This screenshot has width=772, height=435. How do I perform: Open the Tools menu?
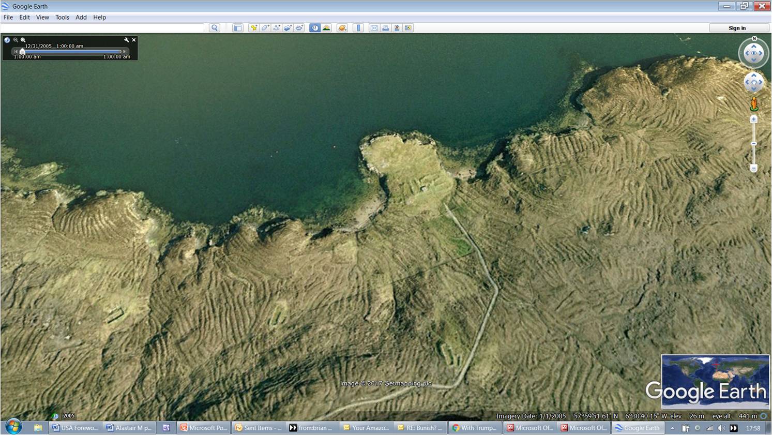(62, 17)
